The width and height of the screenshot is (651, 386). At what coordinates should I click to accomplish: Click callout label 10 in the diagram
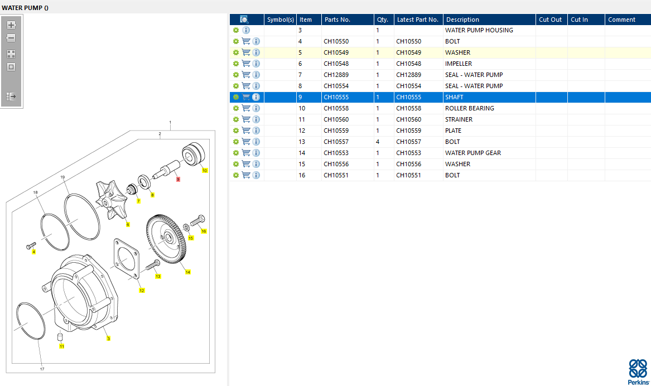[x=205, y=170]
